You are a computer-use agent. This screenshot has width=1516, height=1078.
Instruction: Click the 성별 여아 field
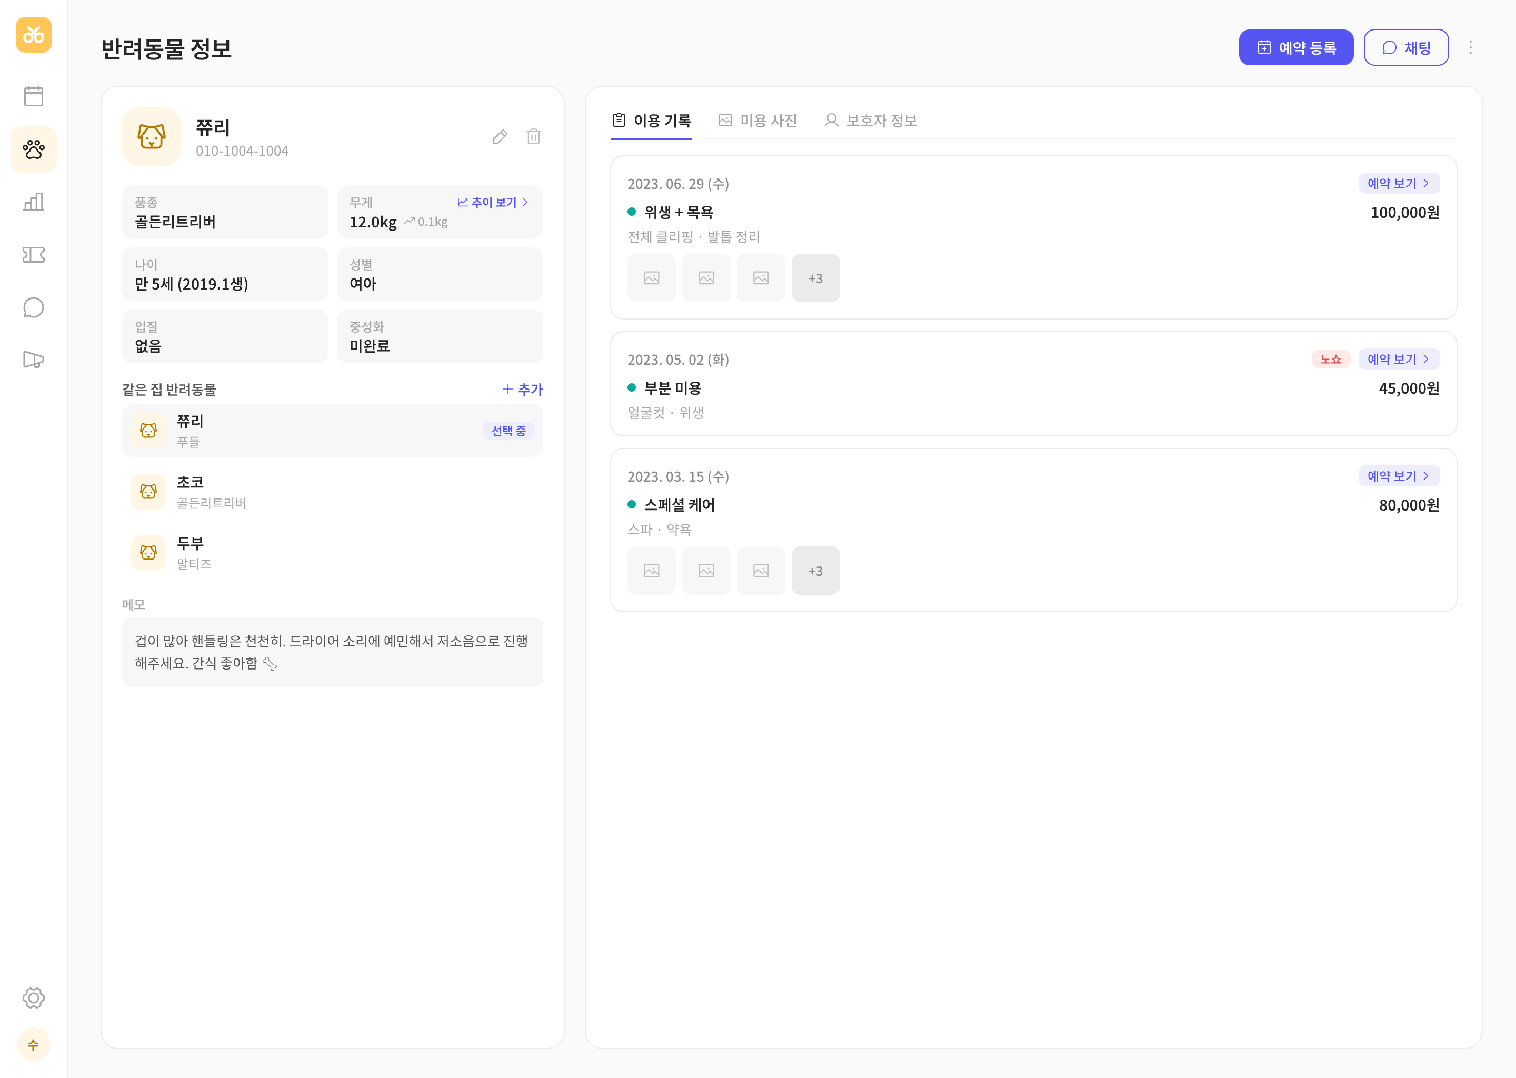click(440, 274)
